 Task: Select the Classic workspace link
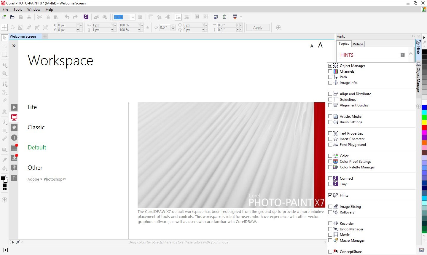pos(36,127)
